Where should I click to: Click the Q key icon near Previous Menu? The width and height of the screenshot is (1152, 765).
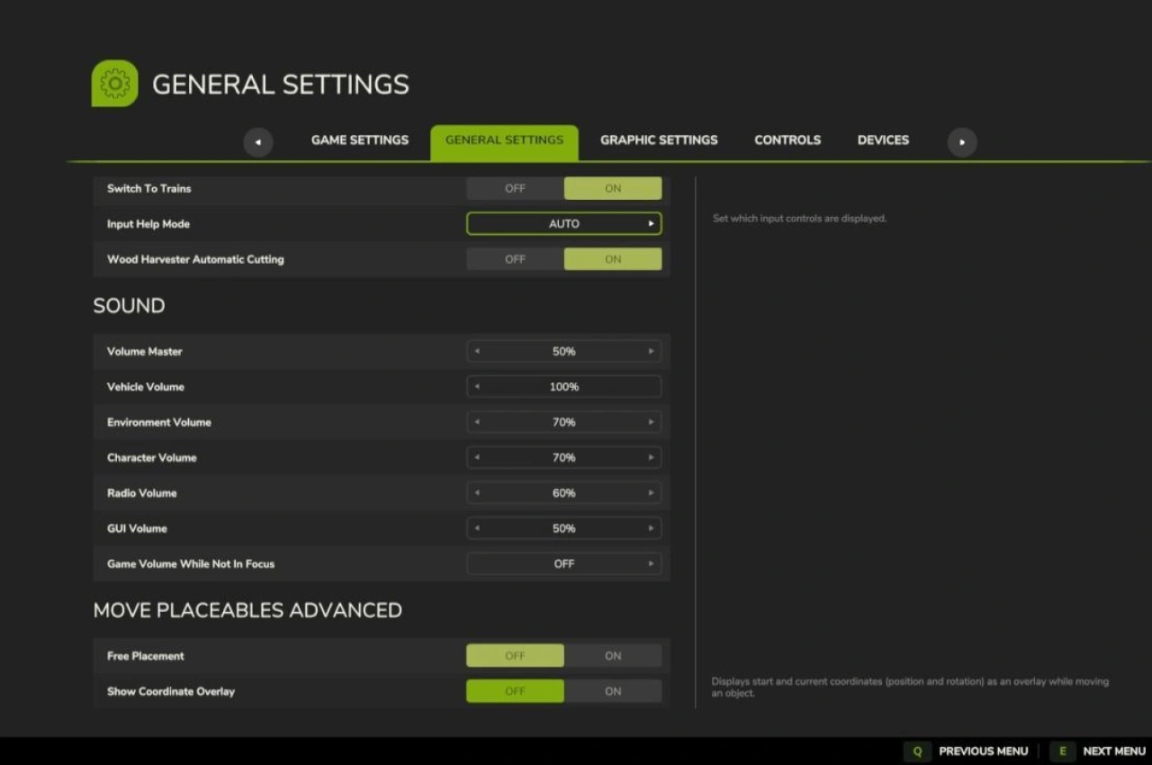tap(917, 751)
